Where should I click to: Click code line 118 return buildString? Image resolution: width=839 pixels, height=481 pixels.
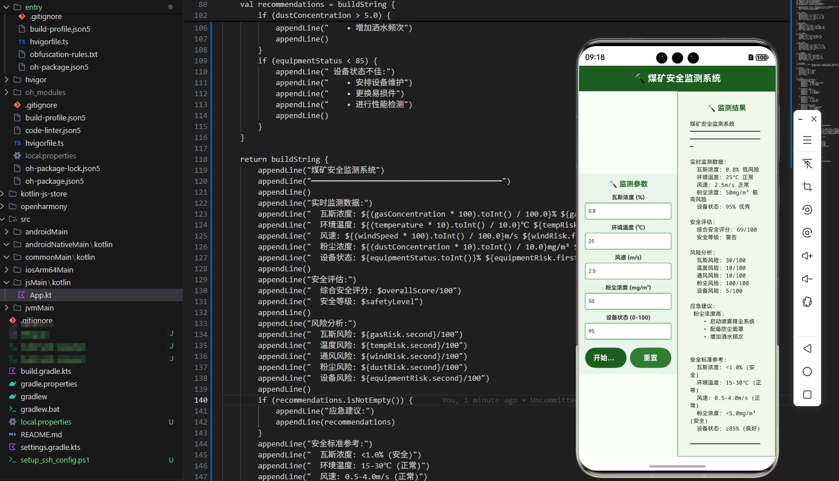tap(284, 159)
